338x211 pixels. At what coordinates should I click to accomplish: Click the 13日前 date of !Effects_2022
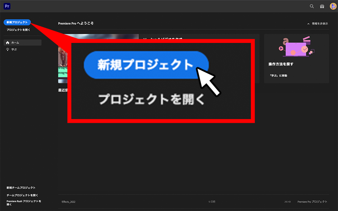[x=212, y=202]
